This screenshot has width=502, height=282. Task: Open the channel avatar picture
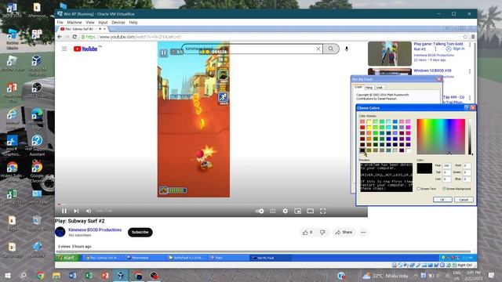click(x=60, y=232)
